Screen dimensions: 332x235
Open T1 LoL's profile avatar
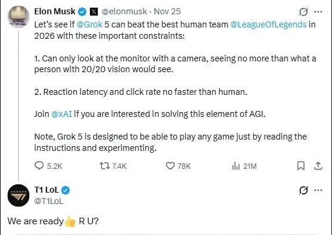(x=18, y=196)
